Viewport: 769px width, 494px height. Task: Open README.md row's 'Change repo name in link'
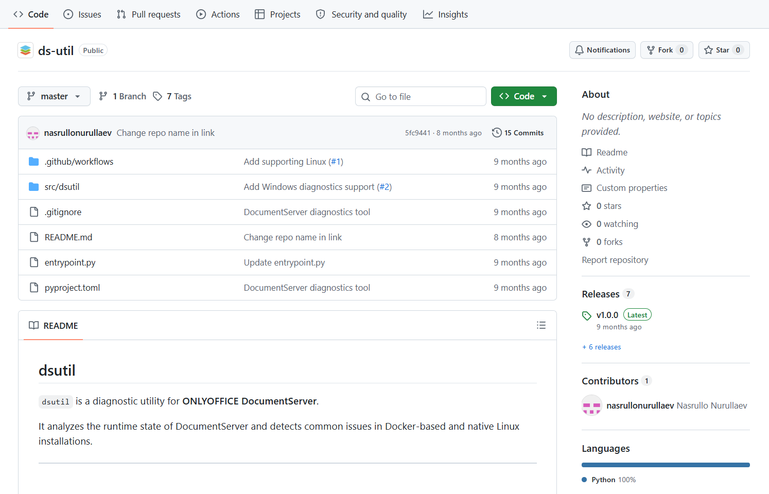click(293, 237)
